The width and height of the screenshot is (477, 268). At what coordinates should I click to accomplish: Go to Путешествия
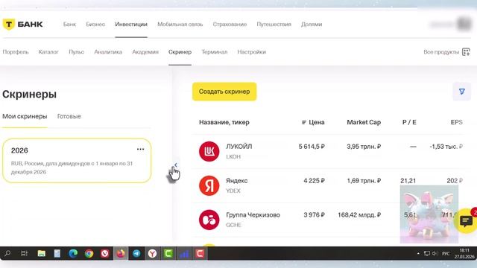(274, 25)
